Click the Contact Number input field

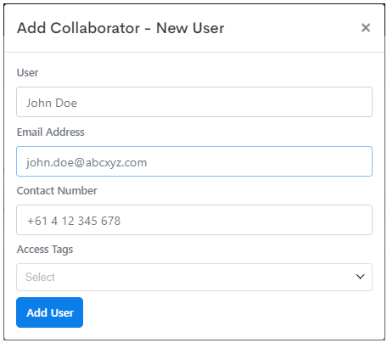[194, 220]
